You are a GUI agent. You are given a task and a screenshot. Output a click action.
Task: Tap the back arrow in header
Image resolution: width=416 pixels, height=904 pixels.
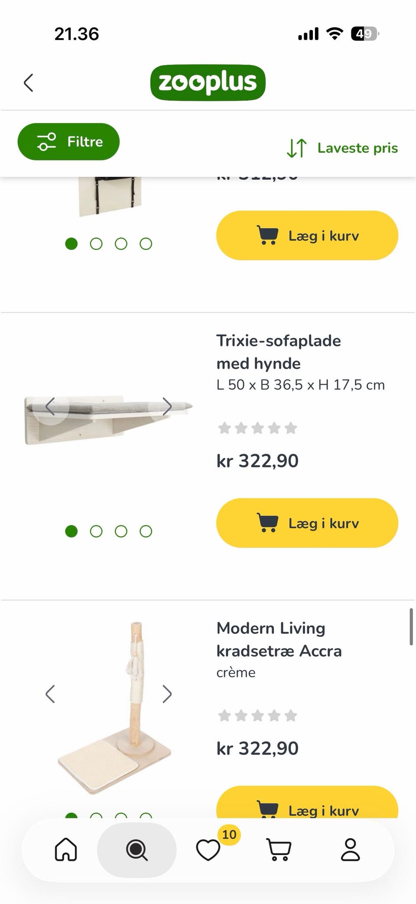(x=29, y=83)
